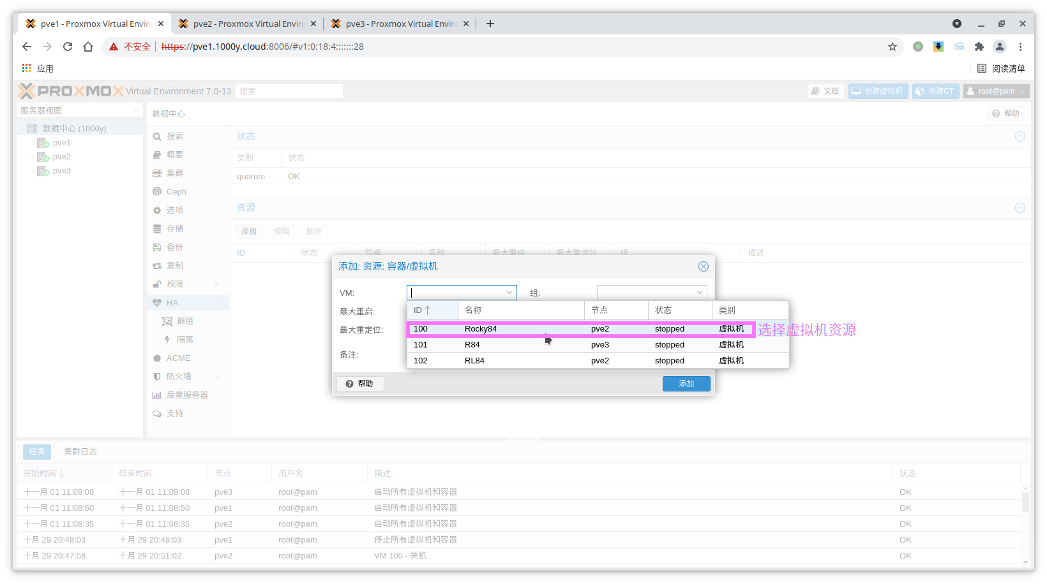1047x584 pixels.
Task: Open the browser profile avatar icon
Action: coord(1000,47)
